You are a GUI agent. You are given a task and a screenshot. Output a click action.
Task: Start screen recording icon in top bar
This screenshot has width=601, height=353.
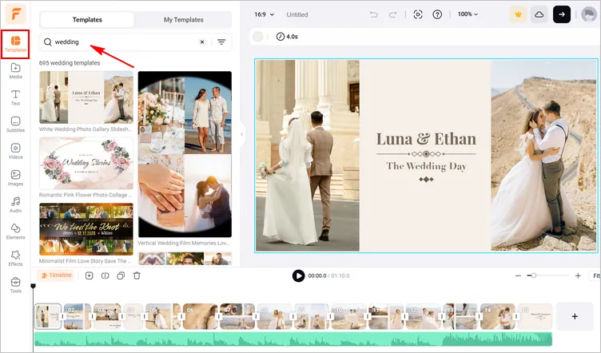[418, 14]
